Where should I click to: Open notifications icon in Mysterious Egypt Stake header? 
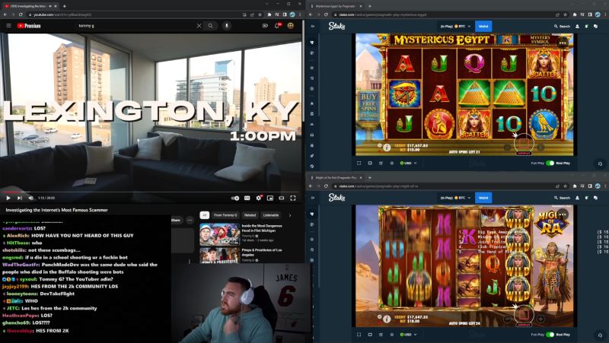coord(586,27)
